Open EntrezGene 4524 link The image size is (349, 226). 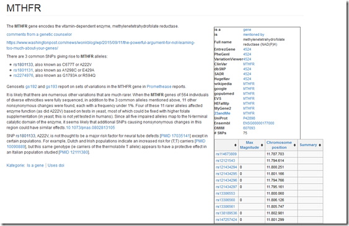[x=247, y=50]
